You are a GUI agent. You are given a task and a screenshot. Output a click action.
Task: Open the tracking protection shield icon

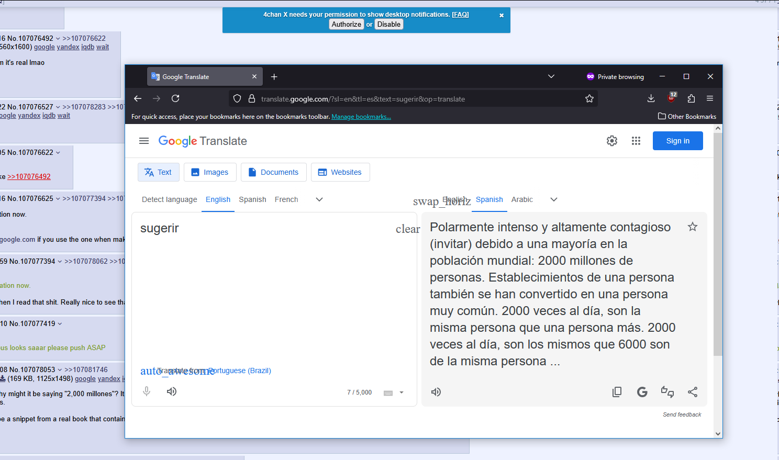[x=237, y=98]
